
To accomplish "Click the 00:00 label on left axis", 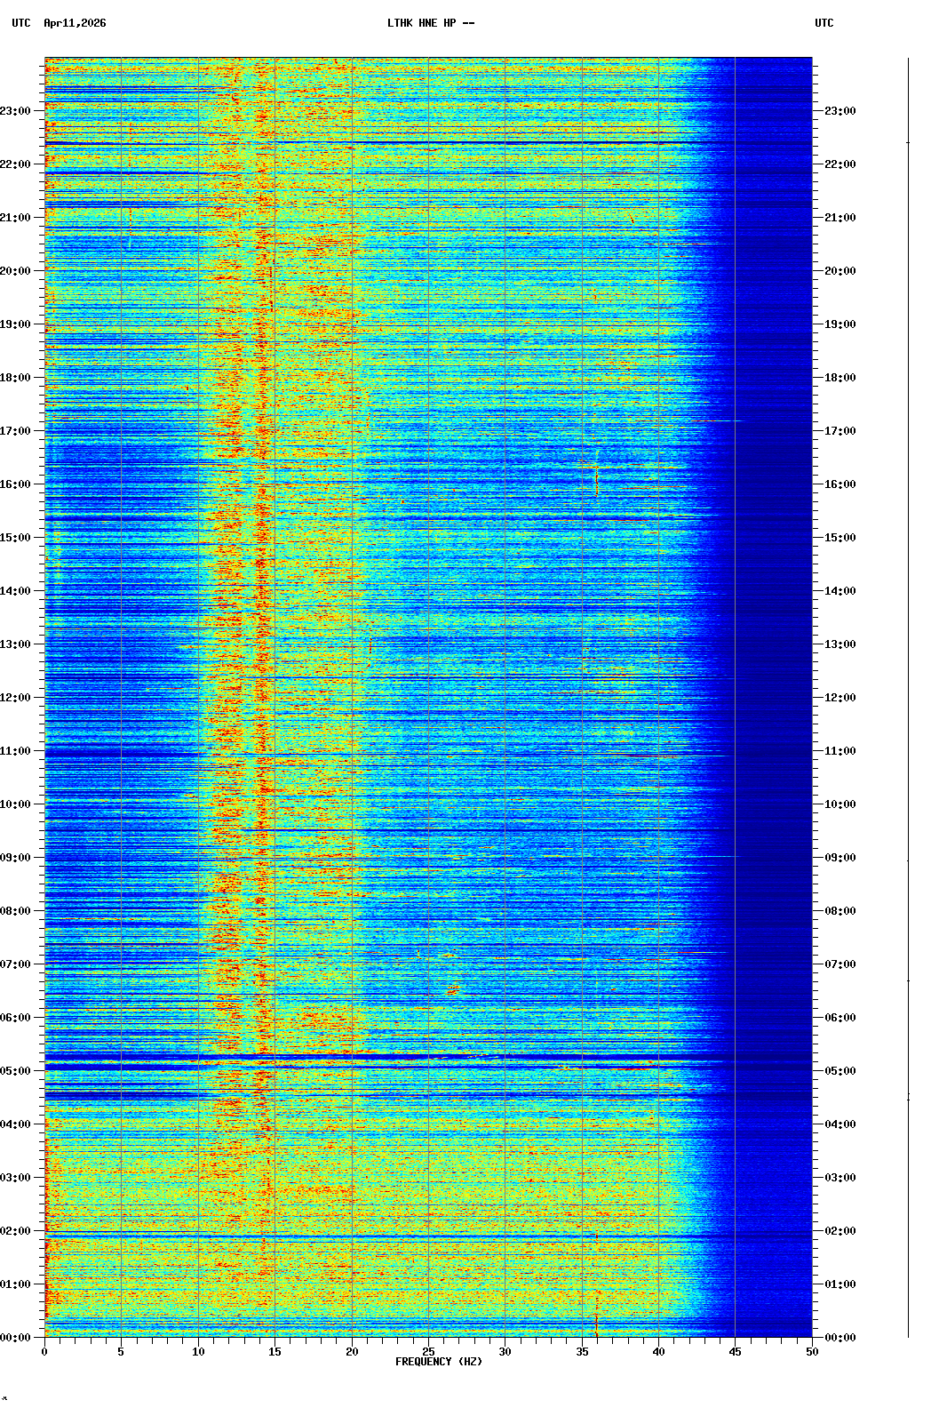I will coord(16,1338).
